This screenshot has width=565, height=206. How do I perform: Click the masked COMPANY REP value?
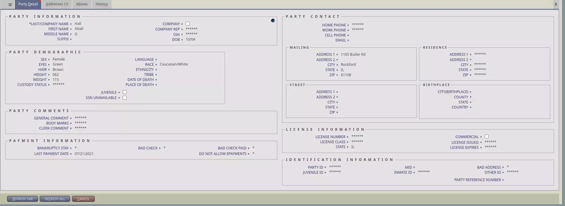tap(191, 29)
